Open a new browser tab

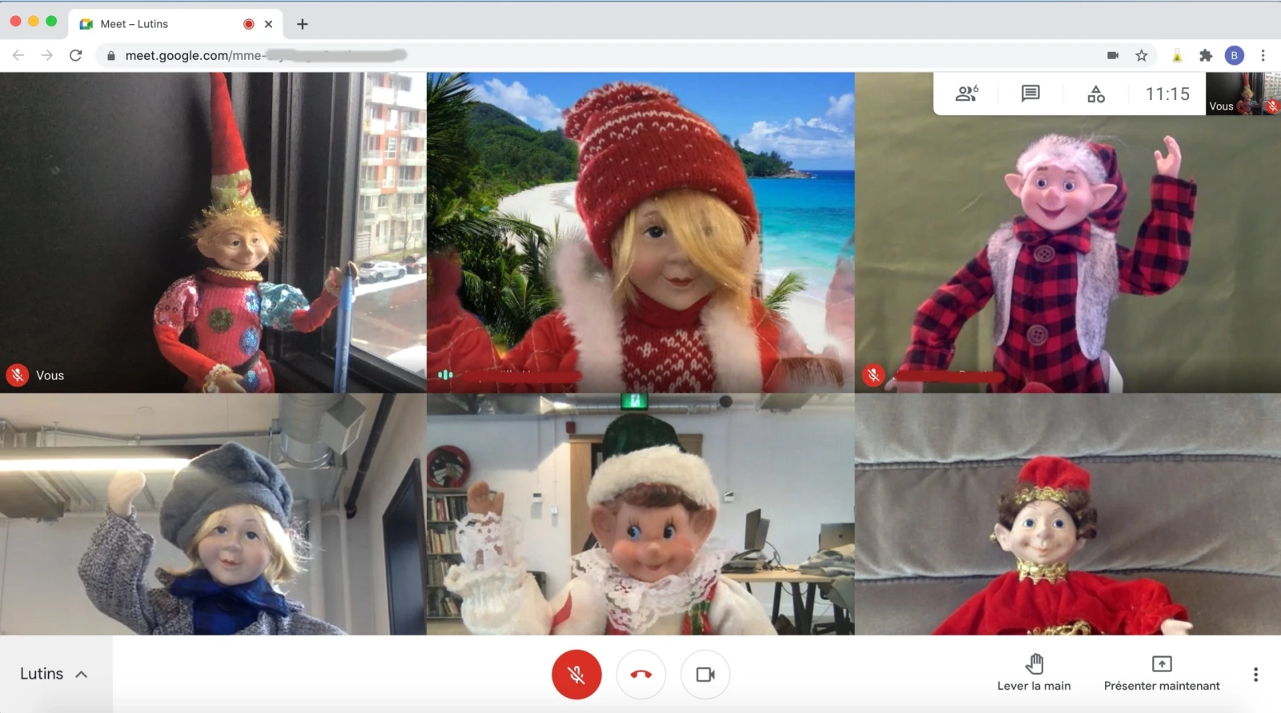(x=302, y=24)
